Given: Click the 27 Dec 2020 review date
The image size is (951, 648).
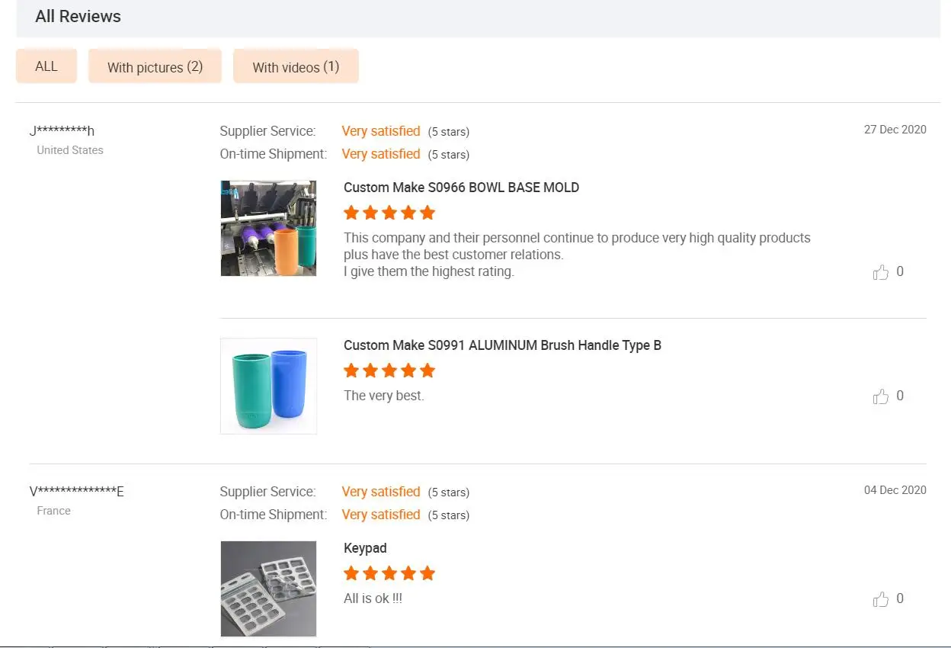Looking at the screenshot, I should [895, 130].
